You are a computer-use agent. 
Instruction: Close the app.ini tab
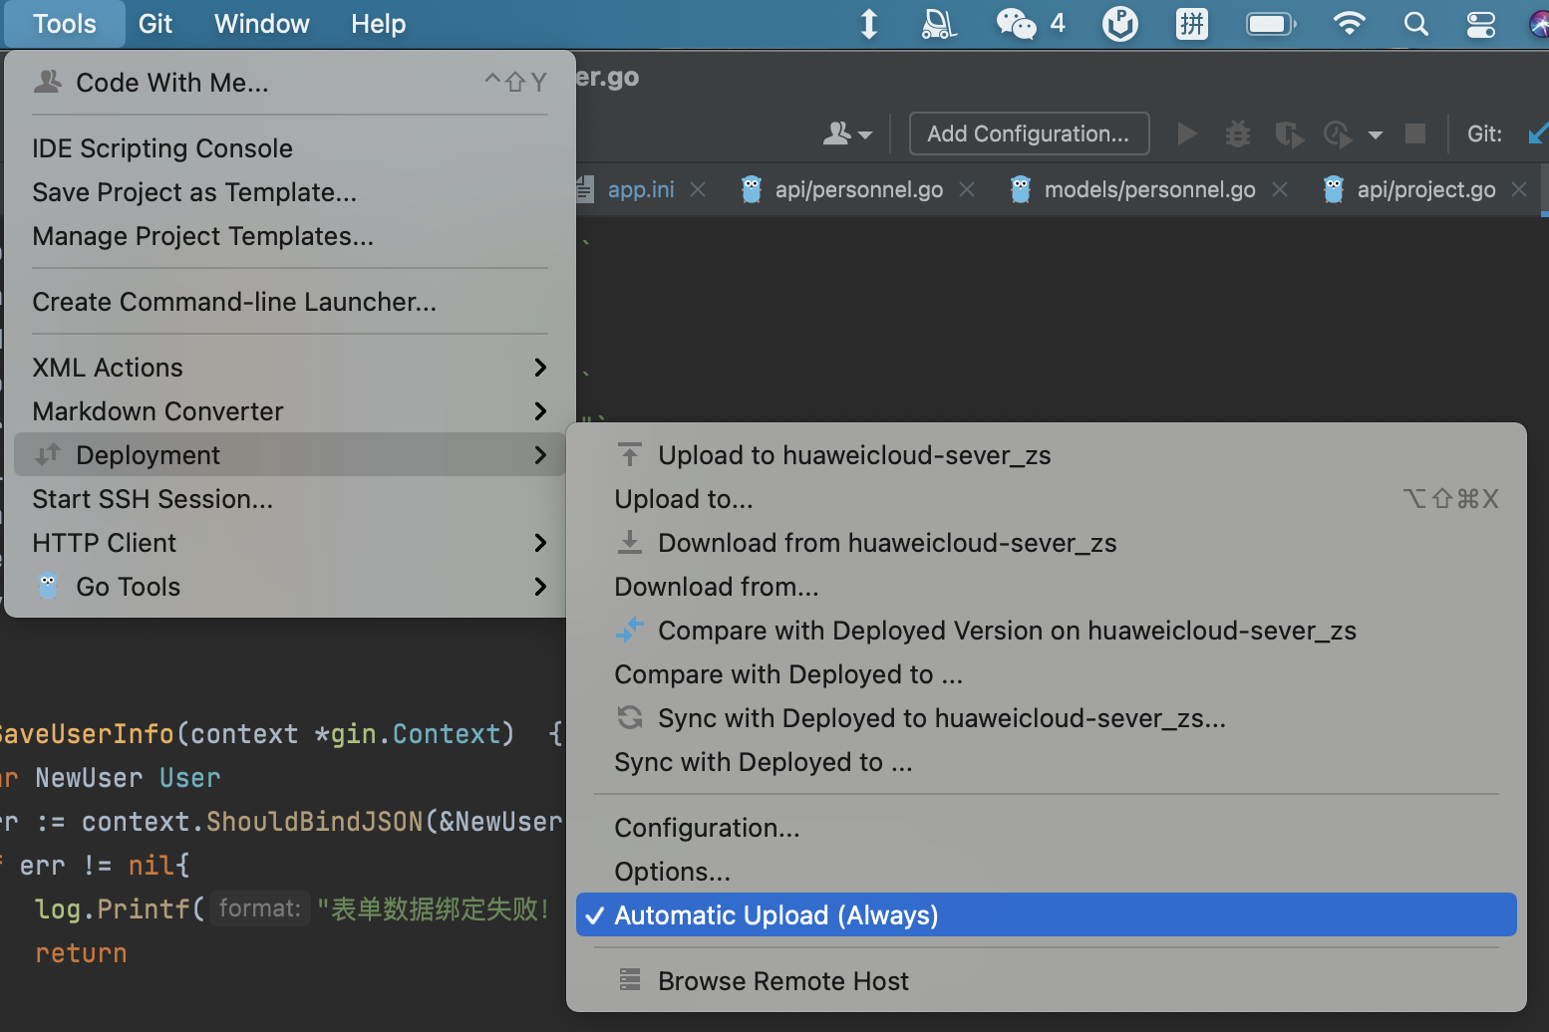(x=699, y=189)
